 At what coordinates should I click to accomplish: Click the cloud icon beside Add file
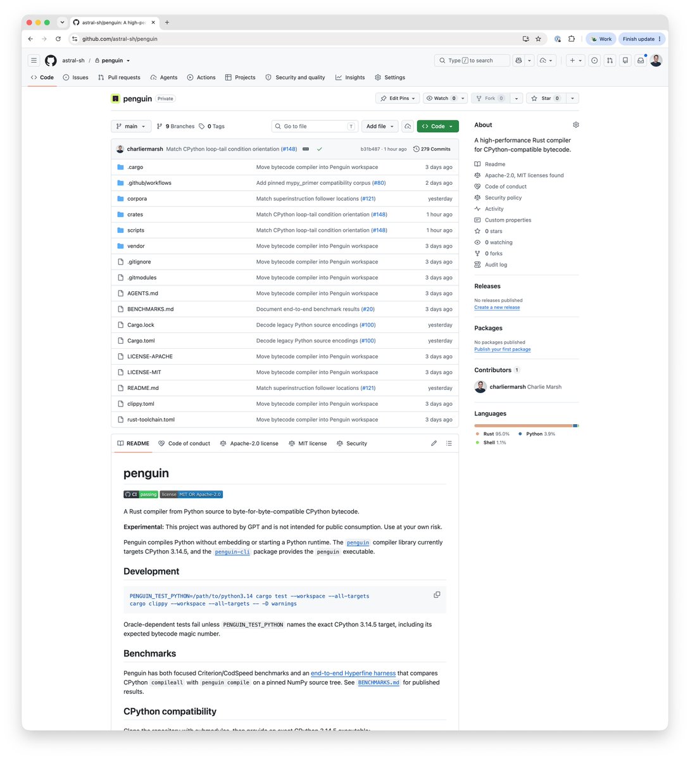coord(408,127)
